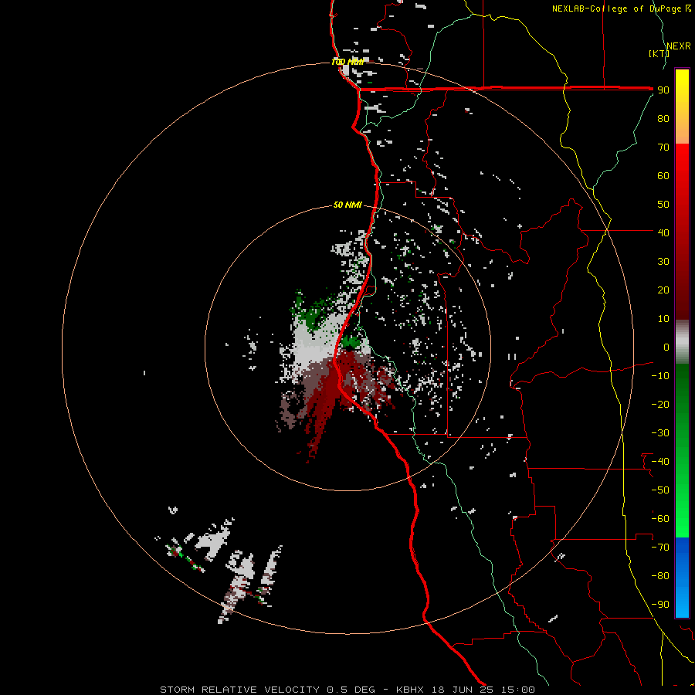695x695 pixels.
Task: Click the -40 value on velocity scale
Action: (660, 462)
